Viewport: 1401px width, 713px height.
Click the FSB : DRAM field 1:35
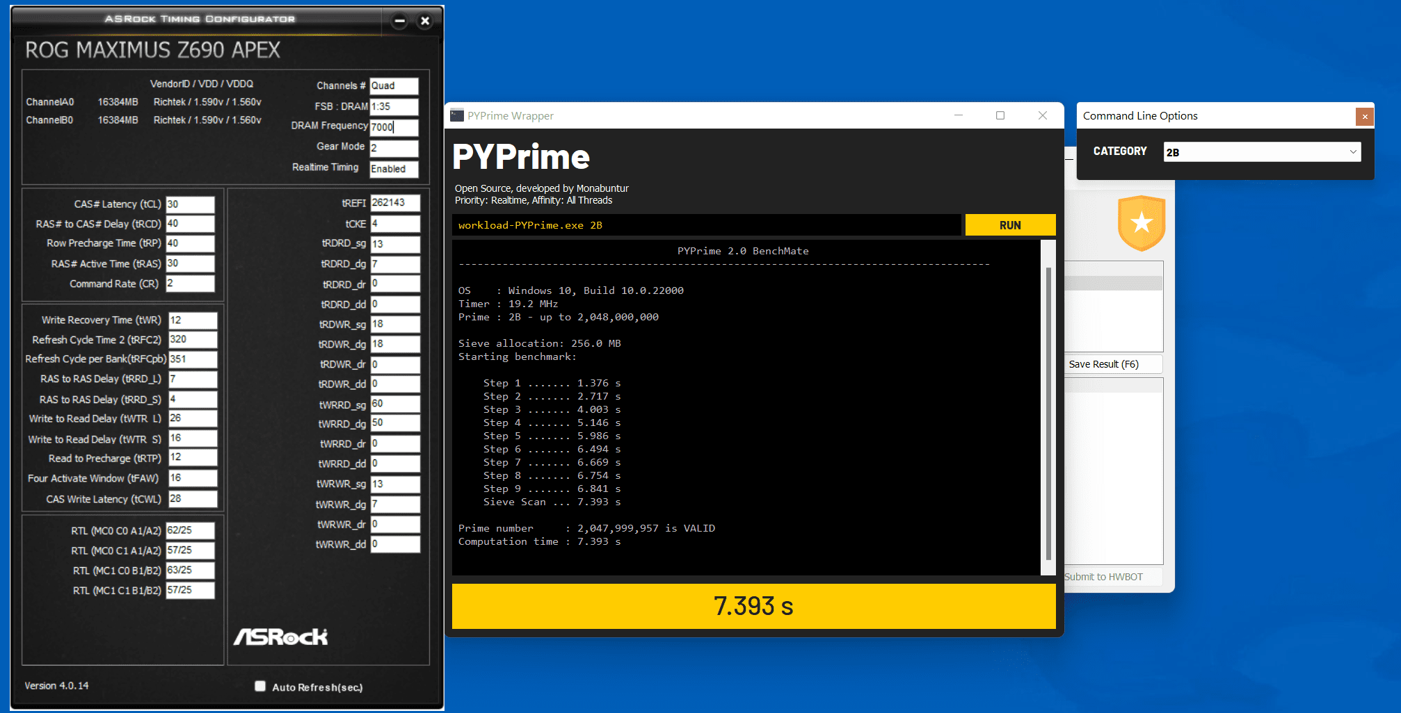tap(394, 106)
